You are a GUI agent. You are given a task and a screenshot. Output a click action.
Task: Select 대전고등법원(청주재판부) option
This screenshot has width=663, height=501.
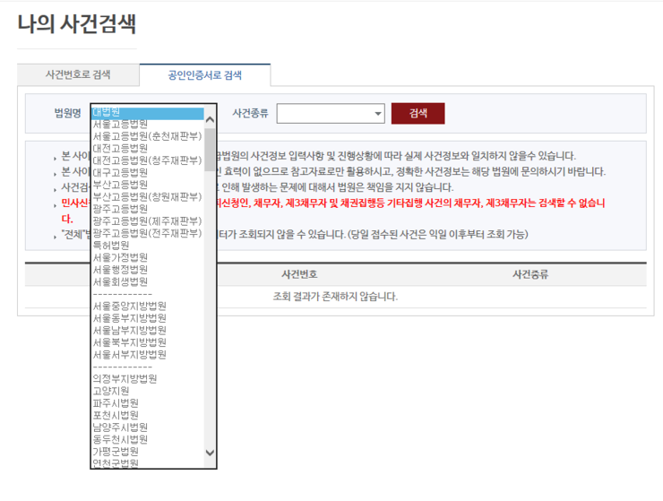[148, 160]
